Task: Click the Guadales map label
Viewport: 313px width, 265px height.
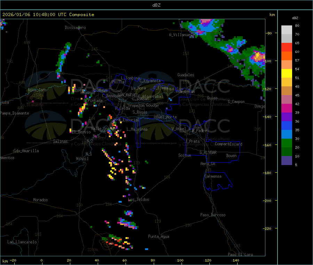Action: pyautogui.click(x=186, y=75)
